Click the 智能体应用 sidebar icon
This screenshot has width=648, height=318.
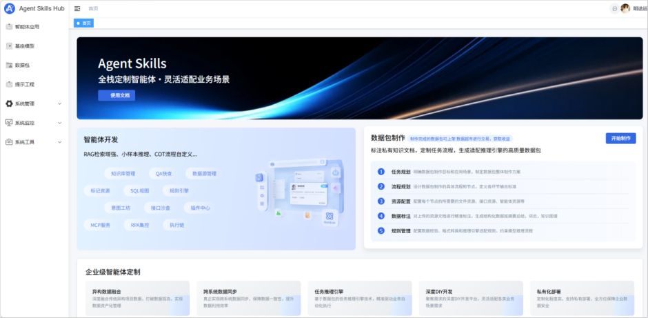[9, 27]
